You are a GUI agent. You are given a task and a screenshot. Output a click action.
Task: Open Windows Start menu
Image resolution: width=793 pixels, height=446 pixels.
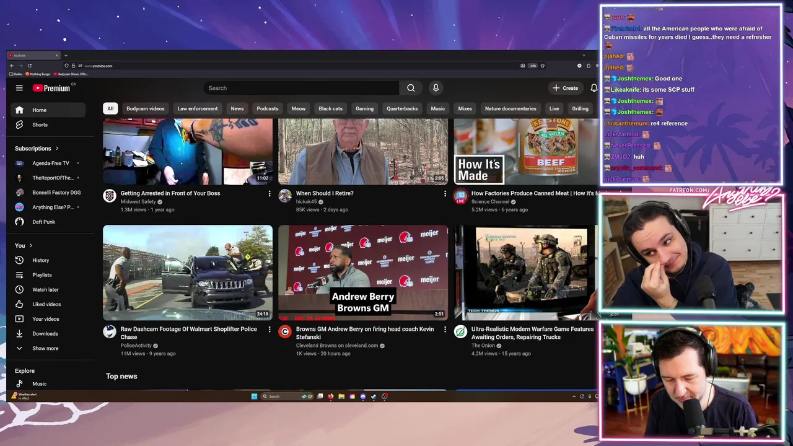click(x=254, y=396)
